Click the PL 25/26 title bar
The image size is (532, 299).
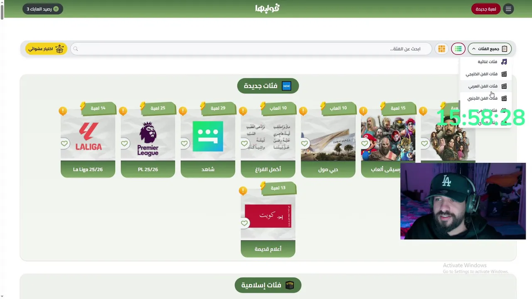pyautogui.click(x=148, y=169)
